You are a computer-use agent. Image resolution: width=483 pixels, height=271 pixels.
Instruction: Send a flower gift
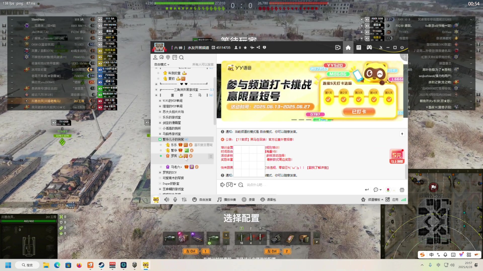pos(388,190)
